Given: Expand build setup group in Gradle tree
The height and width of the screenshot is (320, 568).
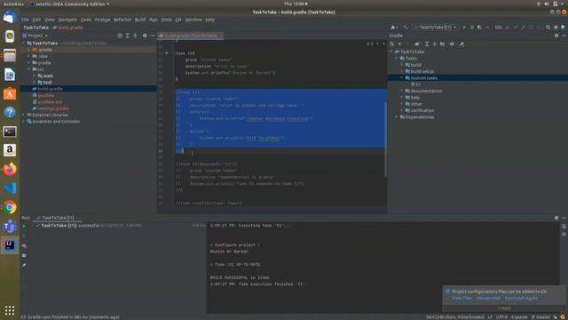Looking at the screenshot, I should 402,71.
